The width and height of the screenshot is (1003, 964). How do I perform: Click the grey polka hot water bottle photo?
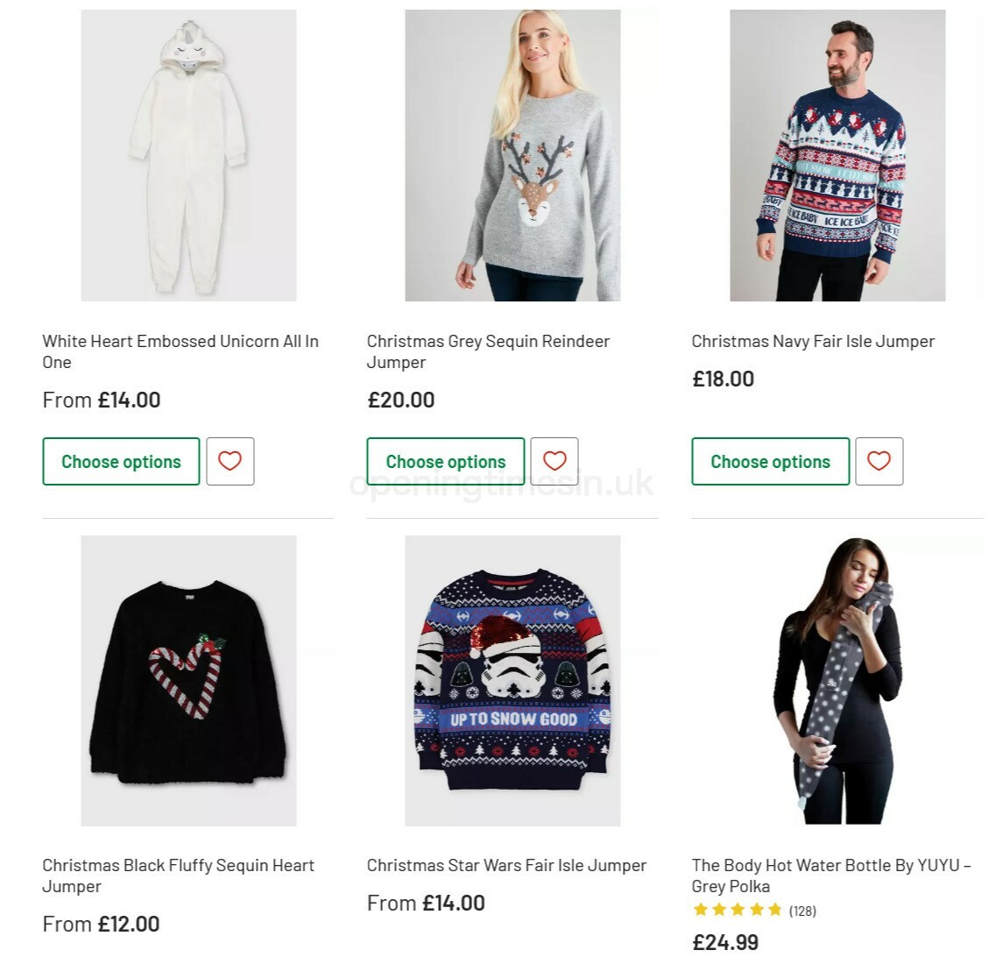837,682
